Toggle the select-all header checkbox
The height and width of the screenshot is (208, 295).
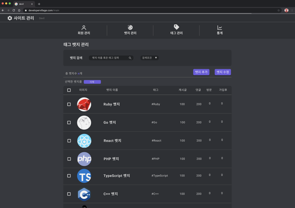click(69, 90)
